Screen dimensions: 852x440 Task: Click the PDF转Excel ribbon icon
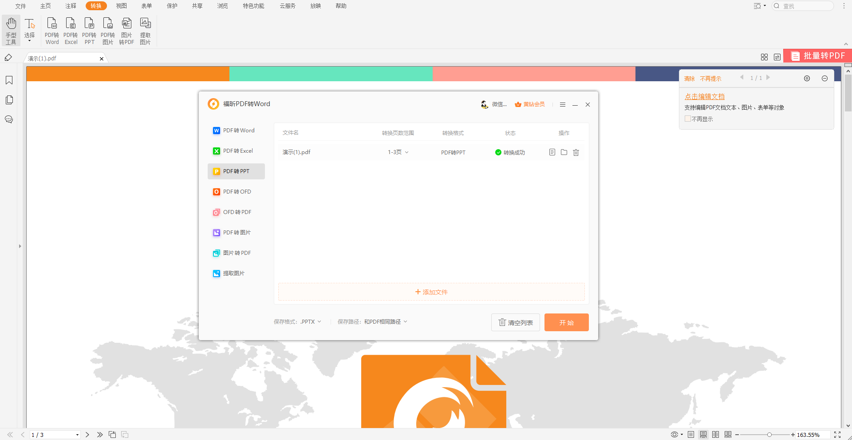[x=71, y=30]
